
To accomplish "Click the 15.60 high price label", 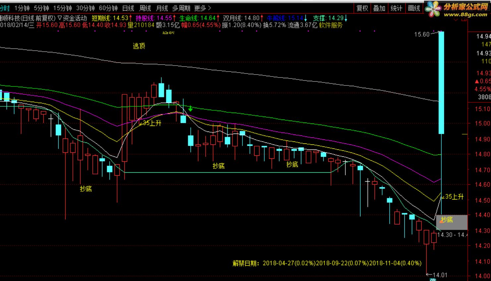I will [422, 34].
